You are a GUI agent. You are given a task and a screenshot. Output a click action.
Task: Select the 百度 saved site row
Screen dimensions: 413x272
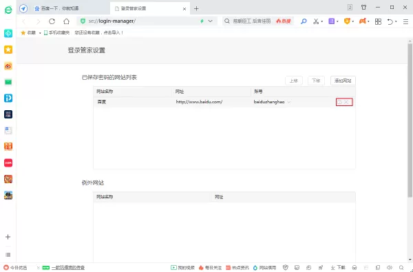pos(224,102)
